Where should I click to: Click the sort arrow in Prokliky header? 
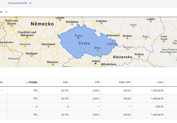click(27, 82)
